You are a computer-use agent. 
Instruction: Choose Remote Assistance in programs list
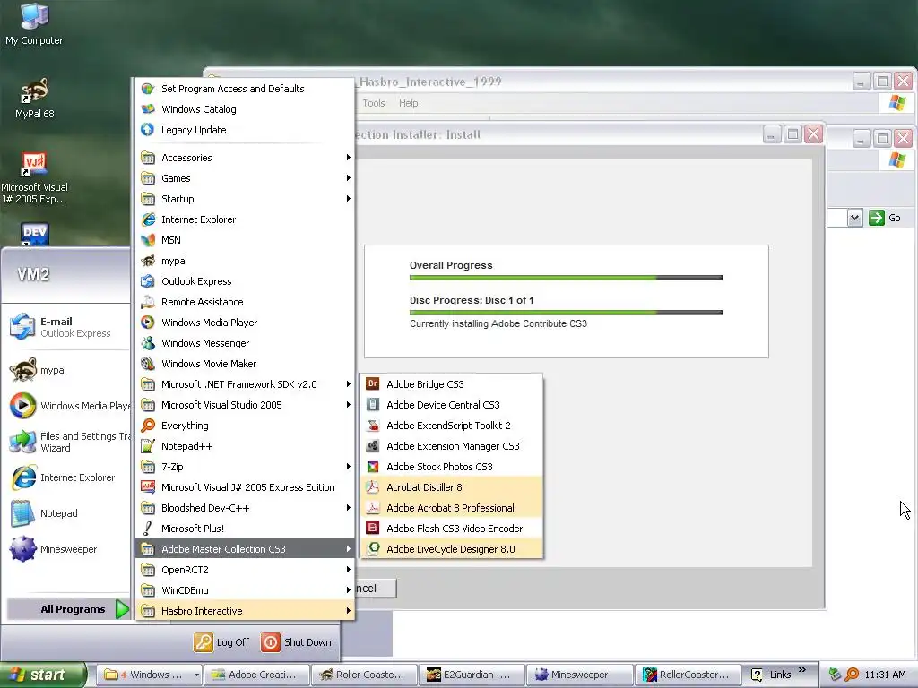coord(246,302)
